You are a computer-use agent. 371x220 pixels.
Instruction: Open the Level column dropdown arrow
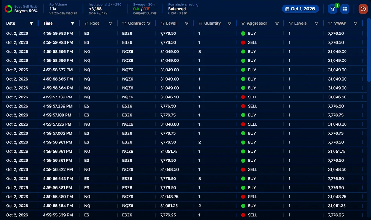[187, 23]
